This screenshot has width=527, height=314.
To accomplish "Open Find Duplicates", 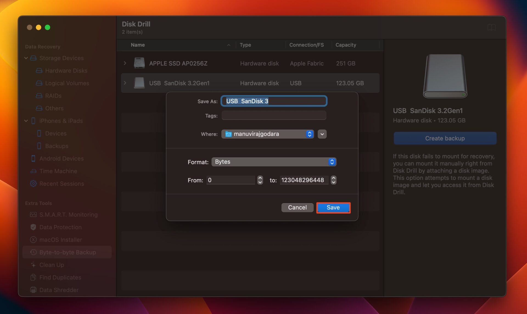I will (x=60, y=277).
